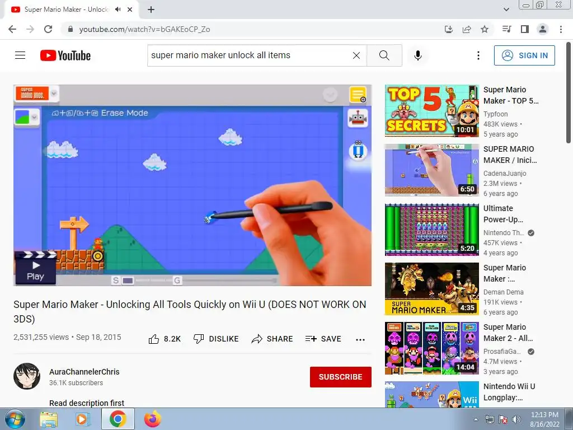Image resolution: width=573 pixels, height=430 pixels.
Task: Open the Windows Start menu
Action: (15, 419)
